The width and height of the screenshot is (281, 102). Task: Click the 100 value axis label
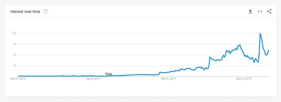point(14,33)
